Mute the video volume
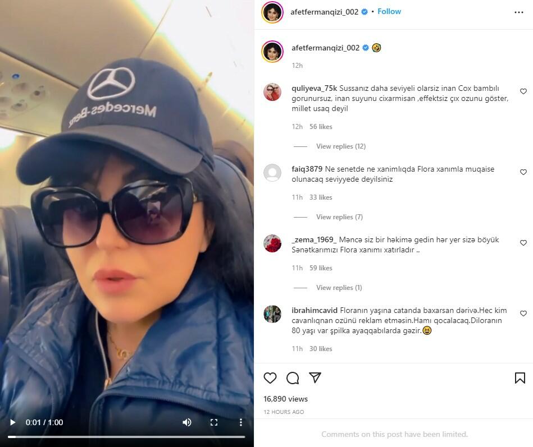Viewport: 533px width, 447px height. click(x=187, y=422)
